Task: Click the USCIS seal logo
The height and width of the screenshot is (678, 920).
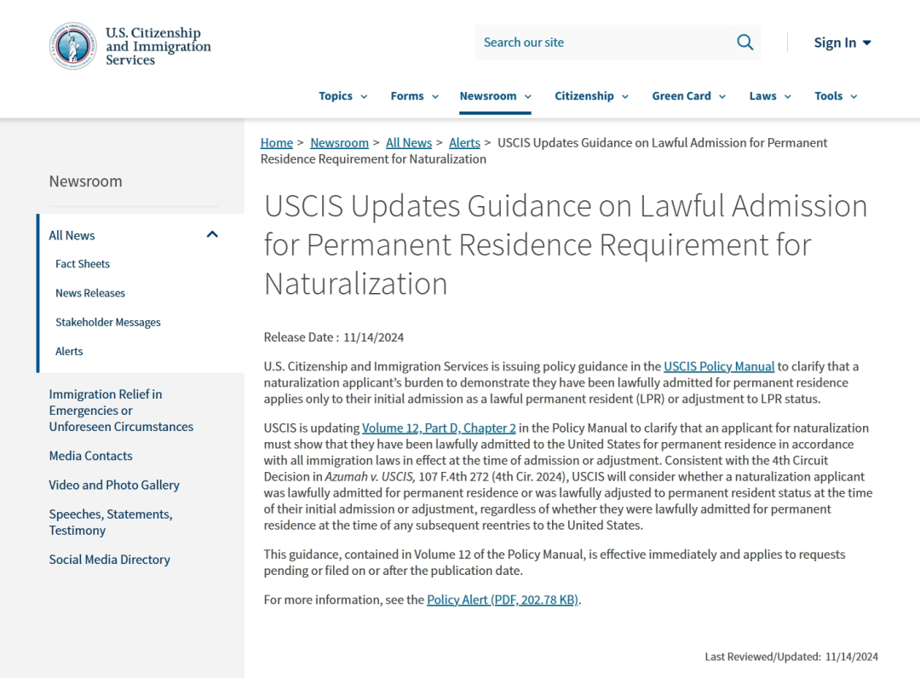Action: (72, 46)
